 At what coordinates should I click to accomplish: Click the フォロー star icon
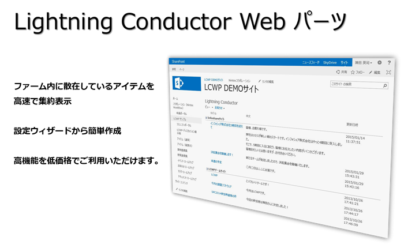[x=353, y=72]
